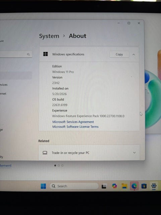161x215 pixels.
Task: Open File Explorer from the taskbar
Action: [x=124, y=186]
